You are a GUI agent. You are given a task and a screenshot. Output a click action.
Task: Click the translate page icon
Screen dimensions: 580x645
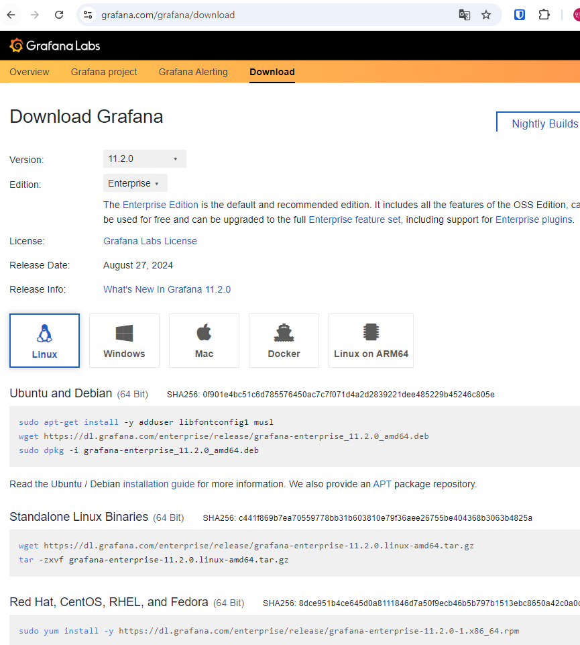[464, 15]
